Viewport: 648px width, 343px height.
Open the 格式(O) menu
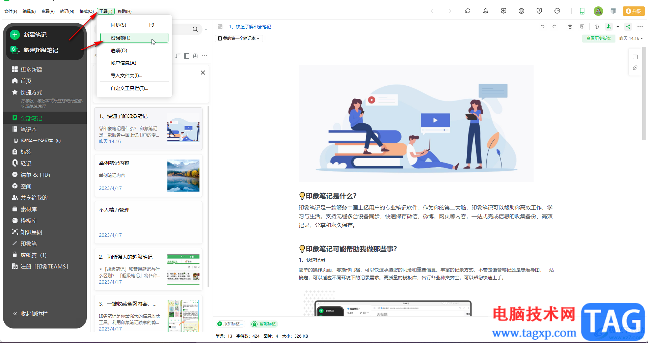(86, 11)
